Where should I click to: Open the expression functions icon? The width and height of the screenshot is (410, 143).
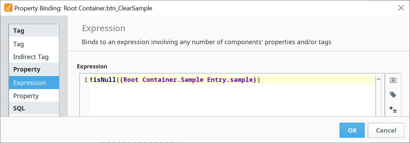click(393, 109)
